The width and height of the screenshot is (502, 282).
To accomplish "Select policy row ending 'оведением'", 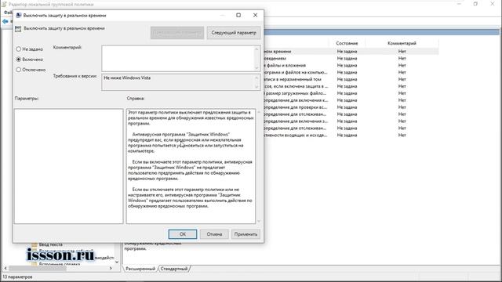I will click(351, 58).
